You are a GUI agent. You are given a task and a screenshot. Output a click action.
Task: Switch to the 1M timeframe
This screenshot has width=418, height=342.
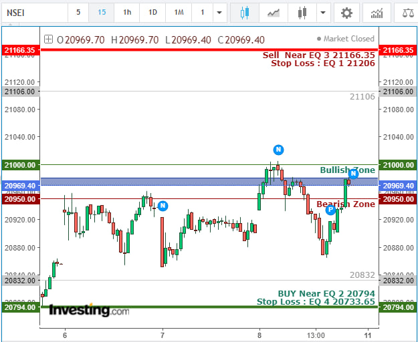point(179,13)
